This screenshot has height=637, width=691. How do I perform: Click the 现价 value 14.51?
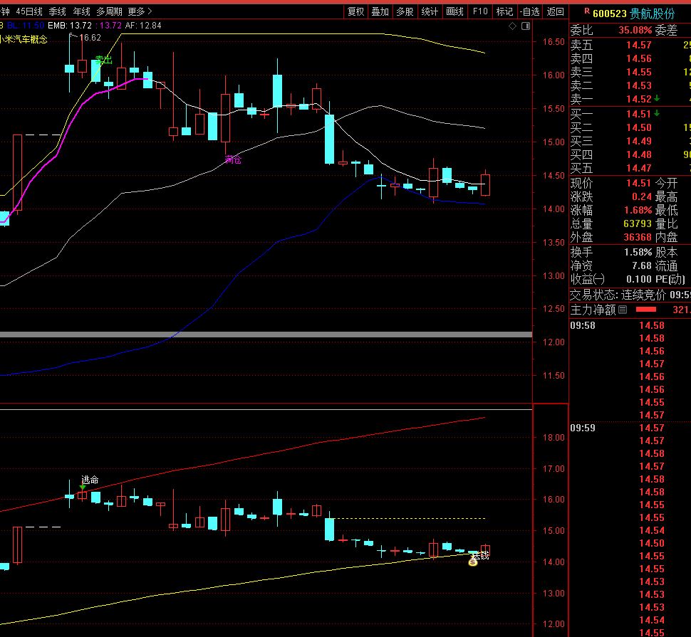tap(638, 183)
